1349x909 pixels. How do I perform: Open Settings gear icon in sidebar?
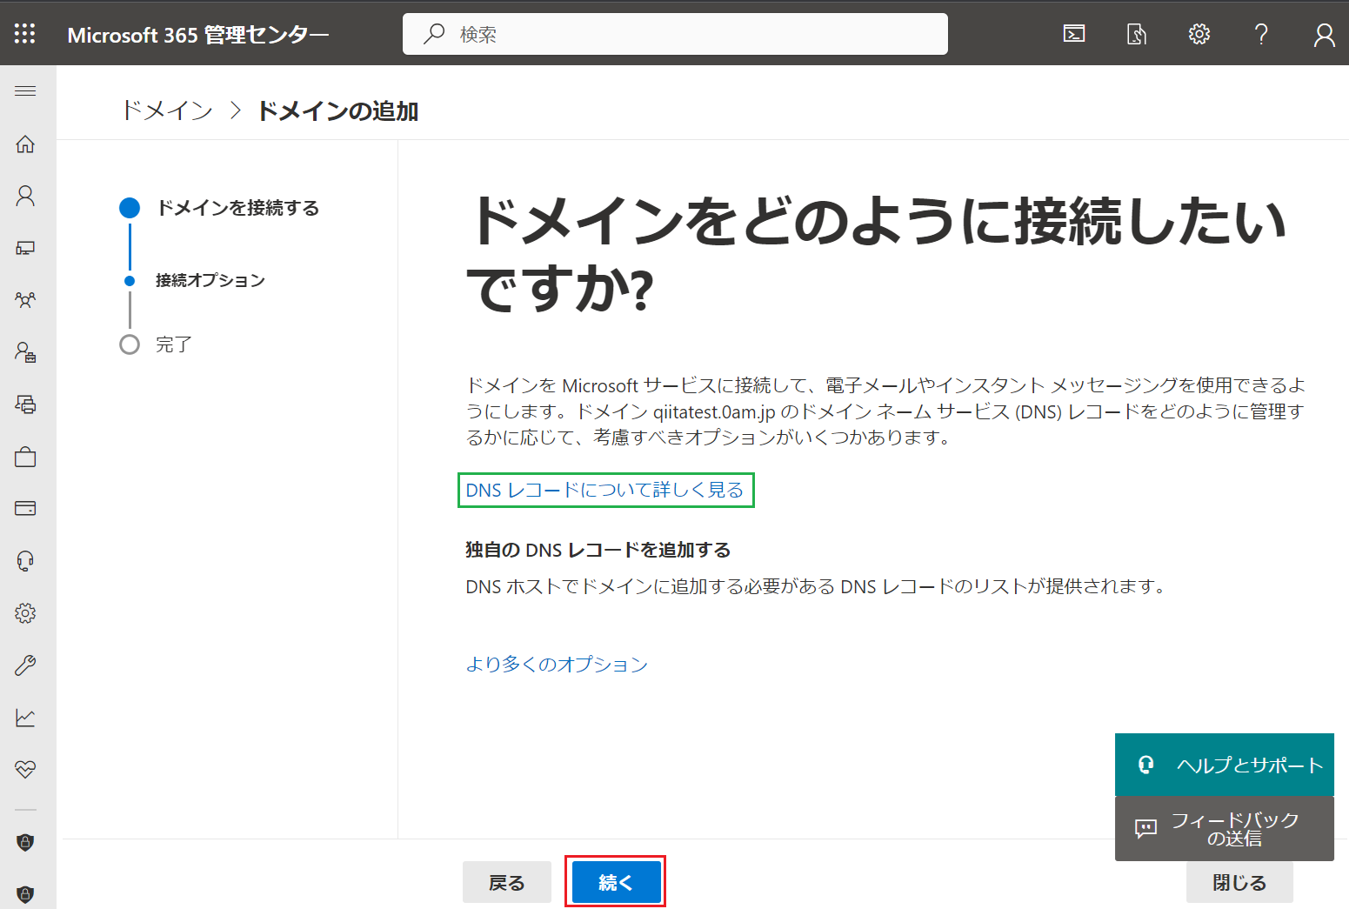(25, 613)
